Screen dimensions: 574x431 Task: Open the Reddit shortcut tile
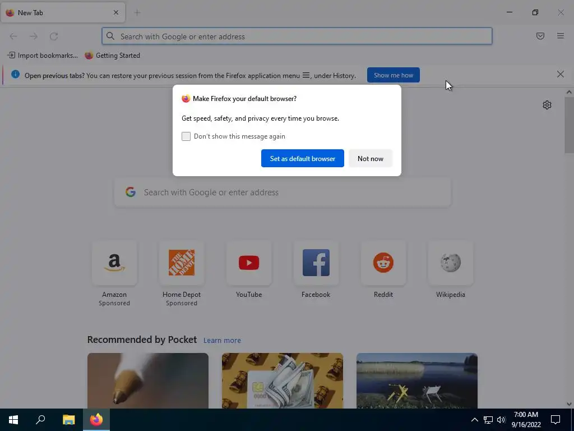(x=383, y=263)
